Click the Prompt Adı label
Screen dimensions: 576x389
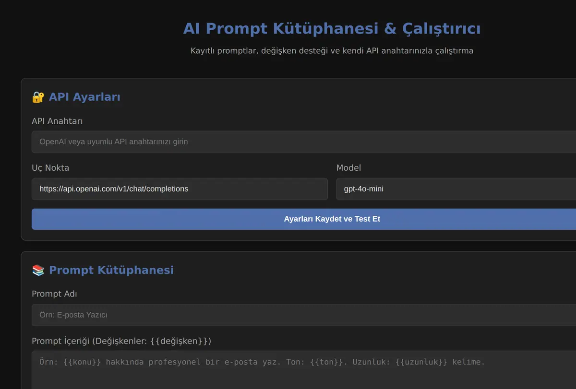click(x=54, y=294)
